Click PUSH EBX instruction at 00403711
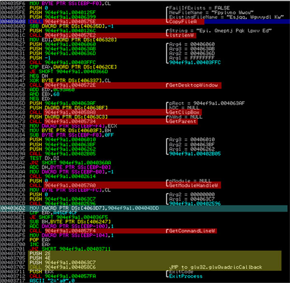The width and height of the screenshot is (290, 283). point(42,271)
